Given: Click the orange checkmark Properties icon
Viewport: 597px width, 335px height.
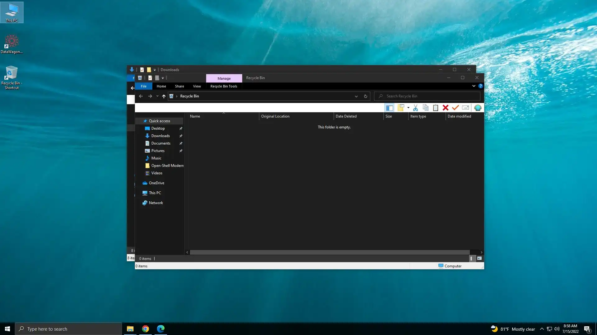Looking at the screenshot, I should (455, 108).
